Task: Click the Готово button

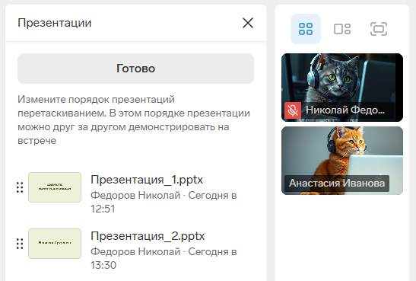Action: pyautogui.click(x=135, y=69)
